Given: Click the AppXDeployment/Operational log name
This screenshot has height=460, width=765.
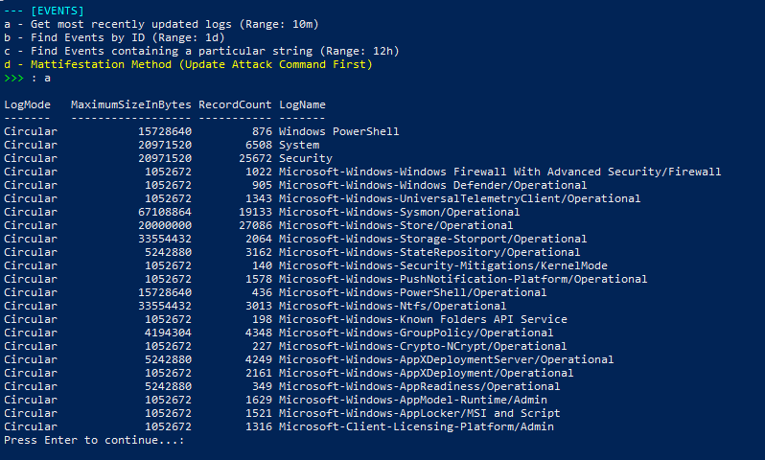Looking at the screenshot, I should pos(426,373).
